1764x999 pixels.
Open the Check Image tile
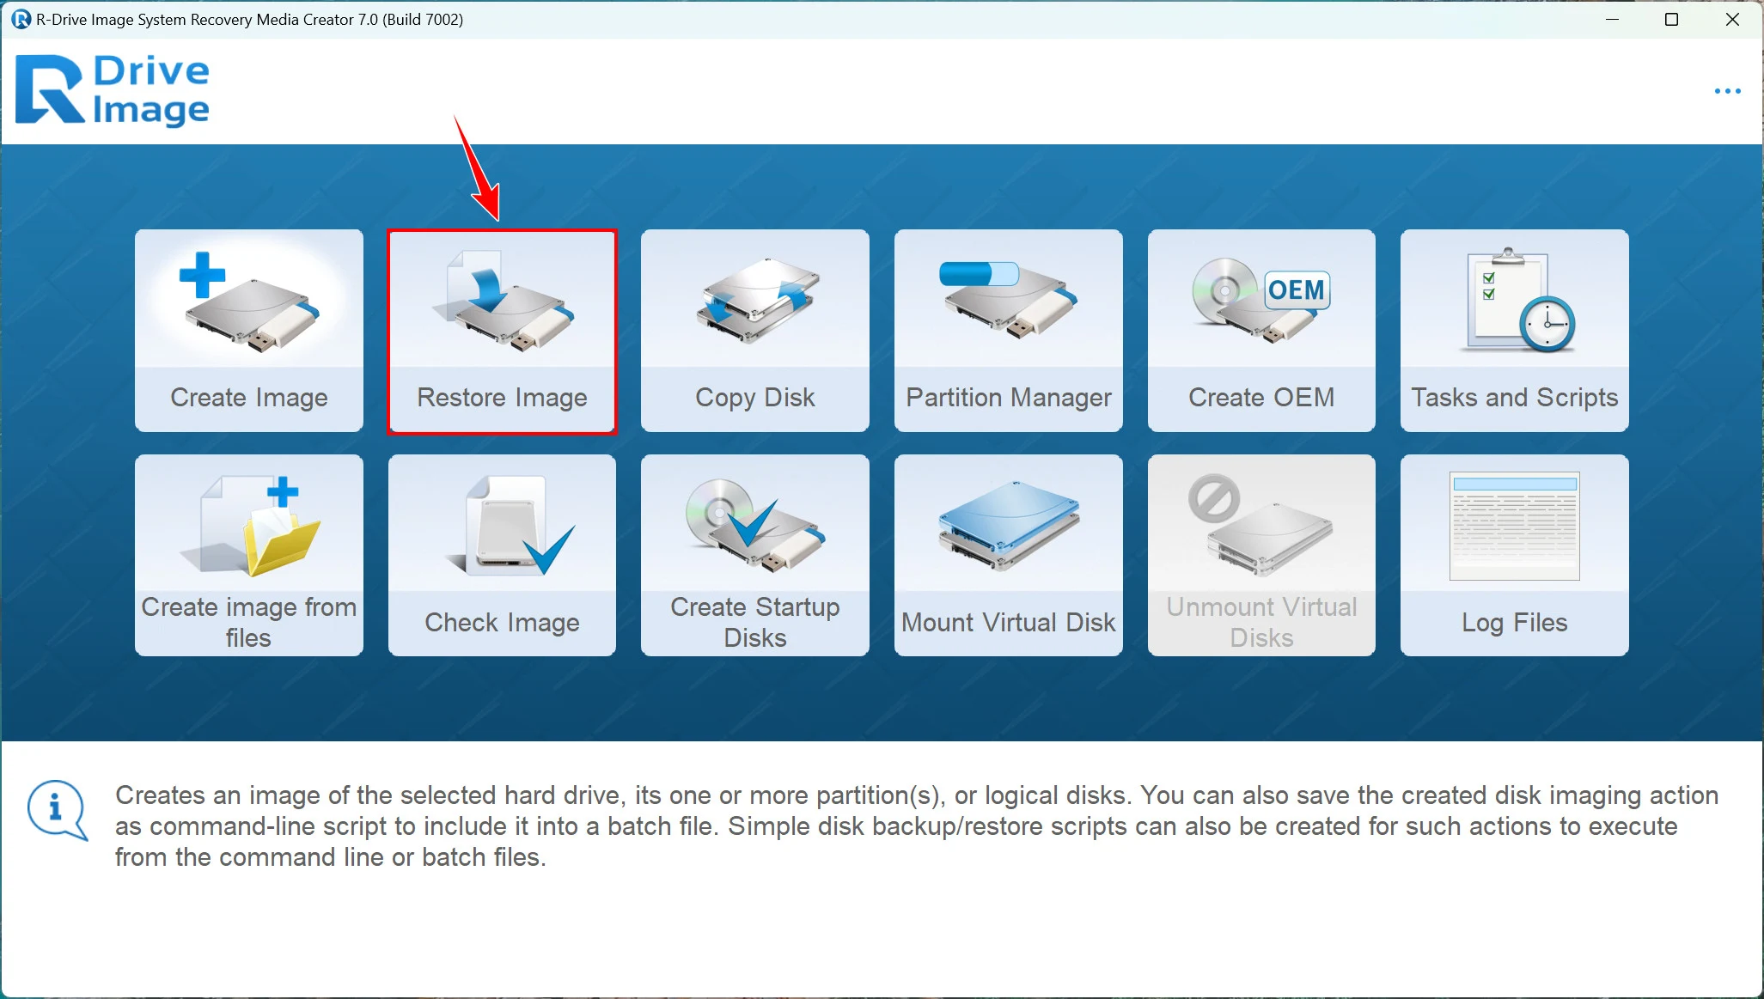[x=502, y=556]
